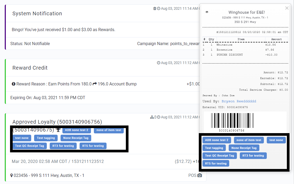Toggle the eye icon atop the receipt popup

click(207, 12)
